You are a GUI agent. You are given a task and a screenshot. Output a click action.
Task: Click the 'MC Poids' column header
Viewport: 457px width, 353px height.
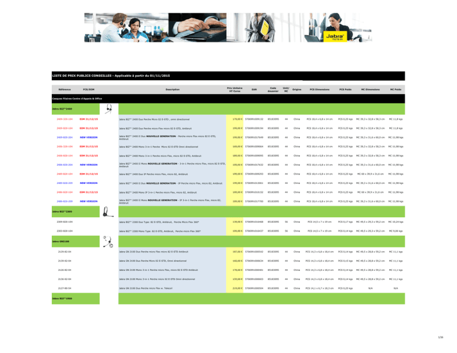[396, 89]
